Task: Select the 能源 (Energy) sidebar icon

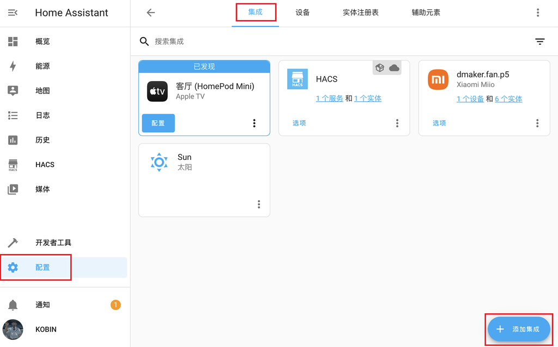Action: coord(12,66)
